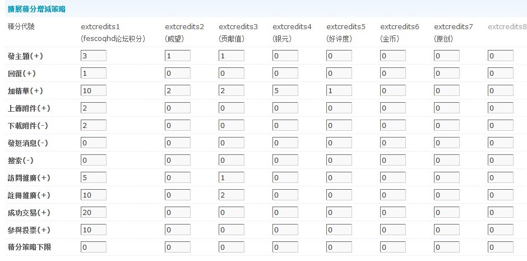Click extcredits1 field for 積分策略下限
Image resolution: width=527 pixels, height=261 pixels.
tap(94, 248)
